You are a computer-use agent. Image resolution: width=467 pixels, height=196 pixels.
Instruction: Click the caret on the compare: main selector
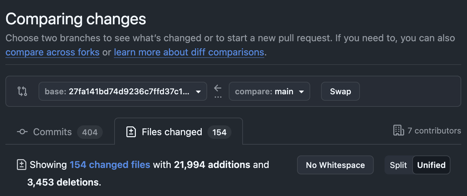pyautogui.click(x=301, y=91)
